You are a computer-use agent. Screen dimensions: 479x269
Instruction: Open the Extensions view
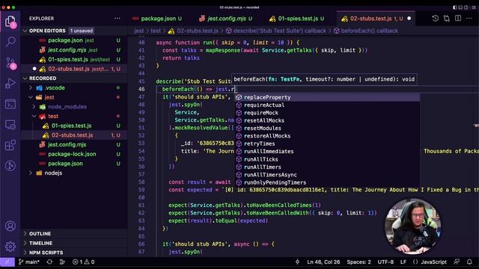tap(10, 145)
